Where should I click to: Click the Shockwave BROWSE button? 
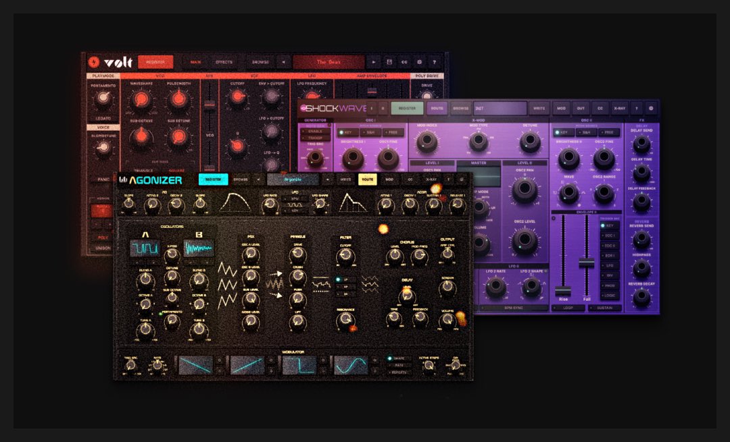point(460,108)
